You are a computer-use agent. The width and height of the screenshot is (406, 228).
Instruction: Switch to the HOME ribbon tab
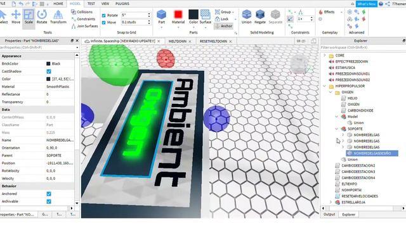pyautogui.click(x=58, y=4)
